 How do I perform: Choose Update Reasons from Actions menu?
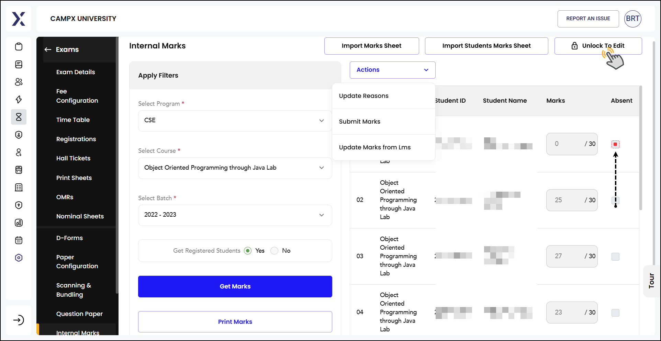[x=384, y=96]
